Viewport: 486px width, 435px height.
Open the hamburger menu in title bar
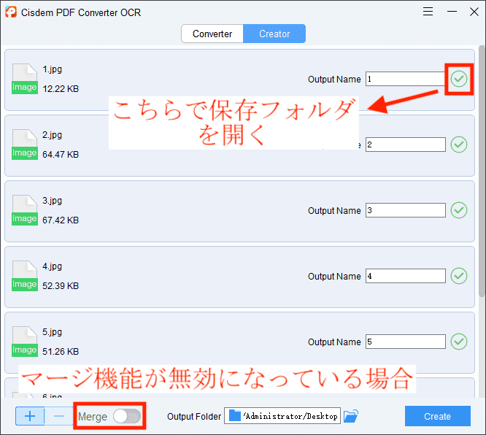click(428, 12)
